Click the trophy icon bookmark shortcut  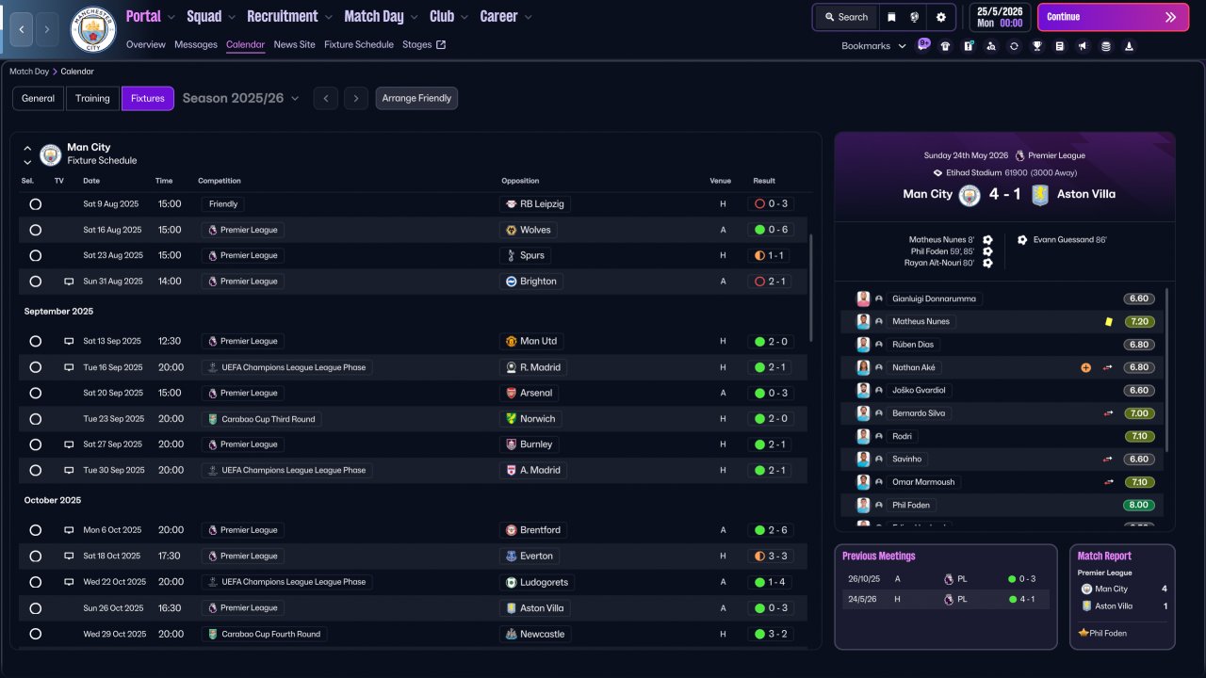pos(1037,46)
